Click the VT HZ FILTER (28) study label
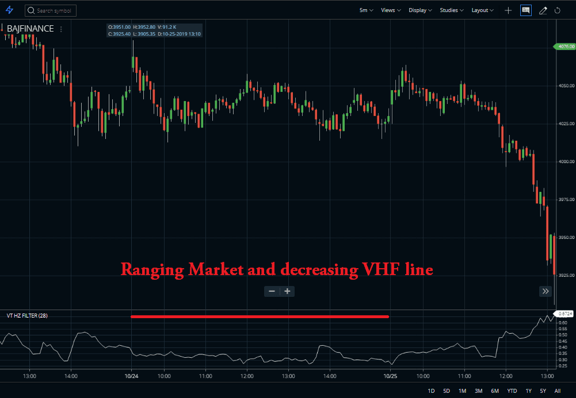The width and height of the screenshot is (576, 398). click(x=27, y=315)
